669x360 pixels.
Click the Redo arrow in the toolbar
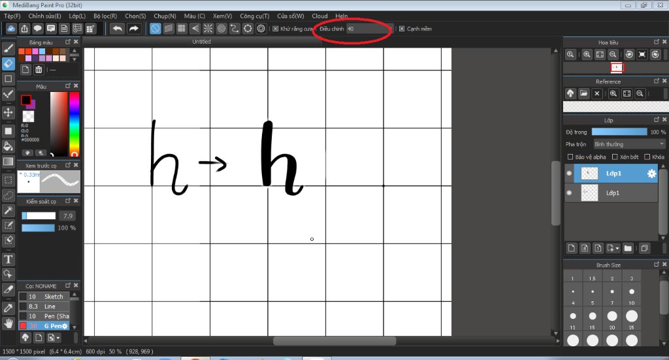[133, 29]
